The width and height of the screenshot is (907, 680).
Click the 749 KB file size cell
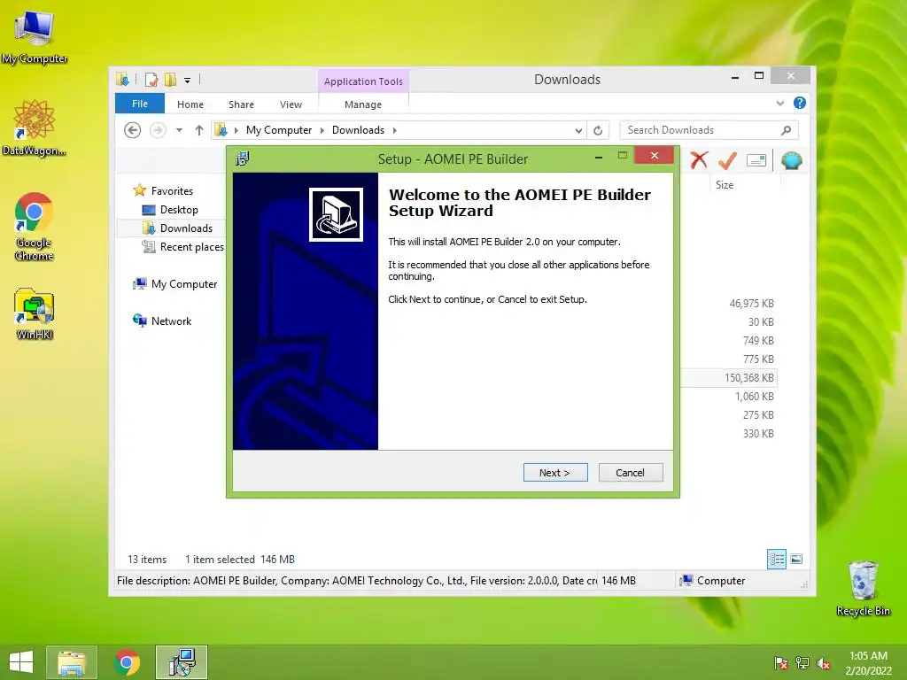click(758, 341)
